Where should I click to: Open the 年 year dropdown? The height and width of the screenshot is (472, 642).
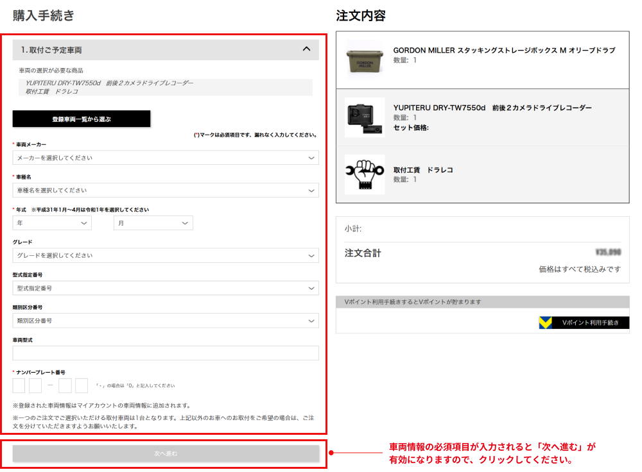tap(52, 223)
